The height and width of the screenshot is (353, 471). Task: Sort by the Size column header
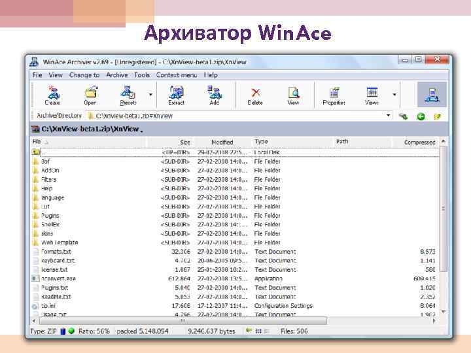point(170,142)
